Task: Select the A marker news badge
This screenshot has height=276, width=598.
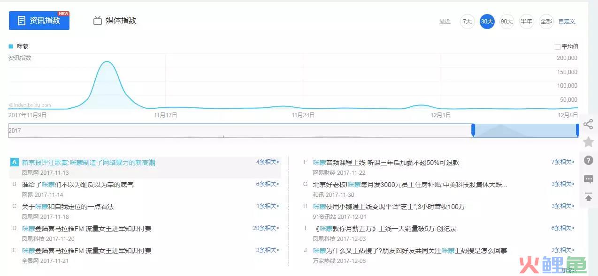Action: tap(14, 162)
